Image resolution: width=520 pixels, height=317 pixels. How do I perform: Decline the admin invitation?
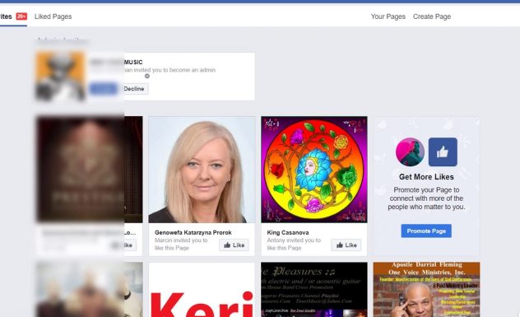click(134, 89)
